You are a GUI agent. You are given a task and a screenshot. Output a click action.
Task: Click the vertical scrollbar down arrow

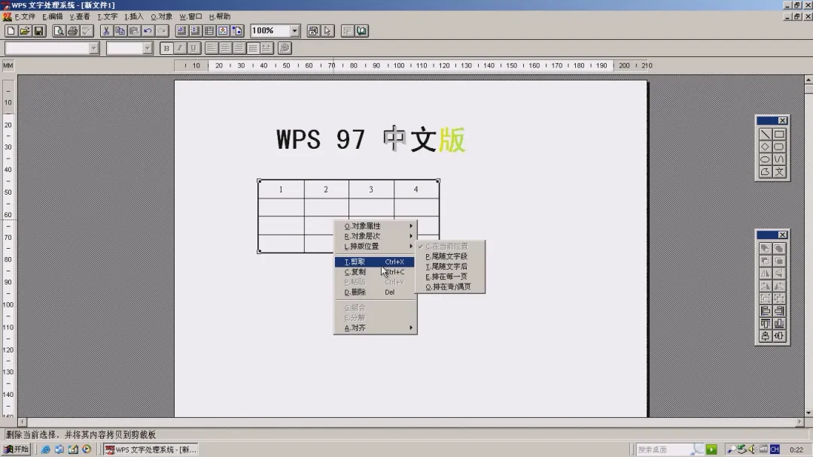tap(808, 413)
